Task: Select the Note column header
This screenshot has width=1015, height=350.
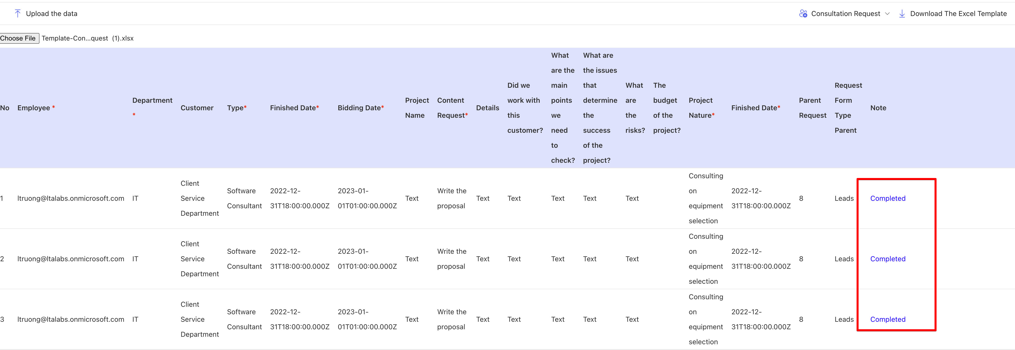Action: coord(878,108)
